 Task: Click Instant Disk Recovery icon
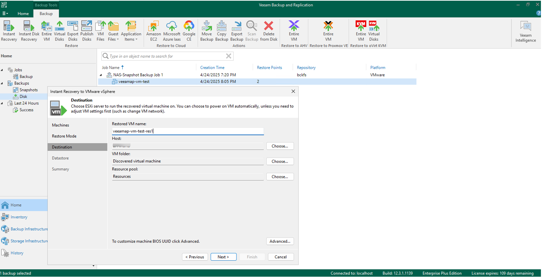click(29, 31)
